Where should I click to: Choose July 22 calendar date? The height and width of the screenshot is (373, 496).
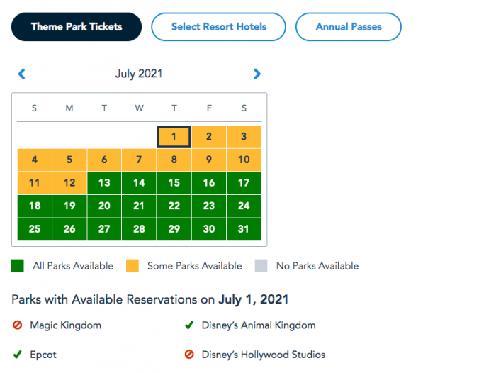pyautogui.click(x=174, y=206)
